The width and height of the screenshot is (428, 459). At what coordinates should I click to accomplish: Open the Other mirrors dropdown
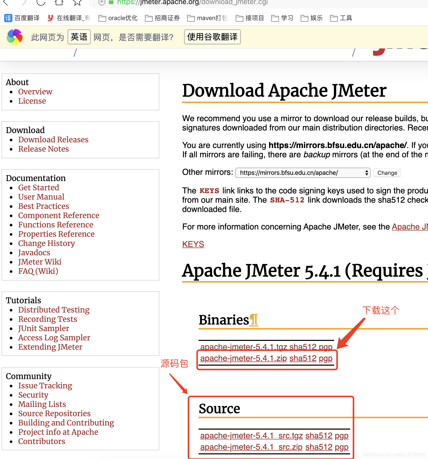coord(303,173)
